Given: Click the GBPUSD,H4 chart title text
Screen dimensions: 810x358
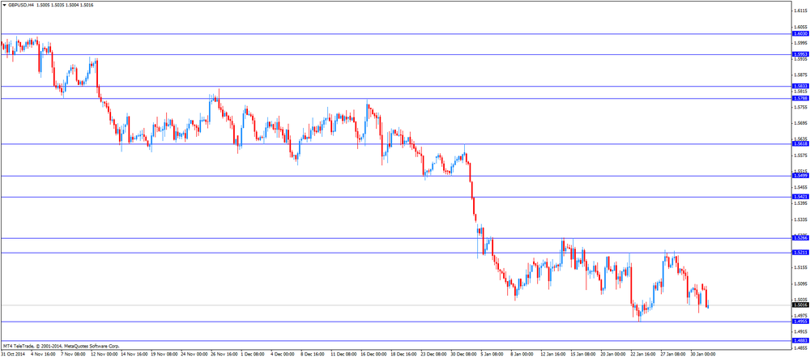Looking at the screenshot, I should (x=19, y=4).
